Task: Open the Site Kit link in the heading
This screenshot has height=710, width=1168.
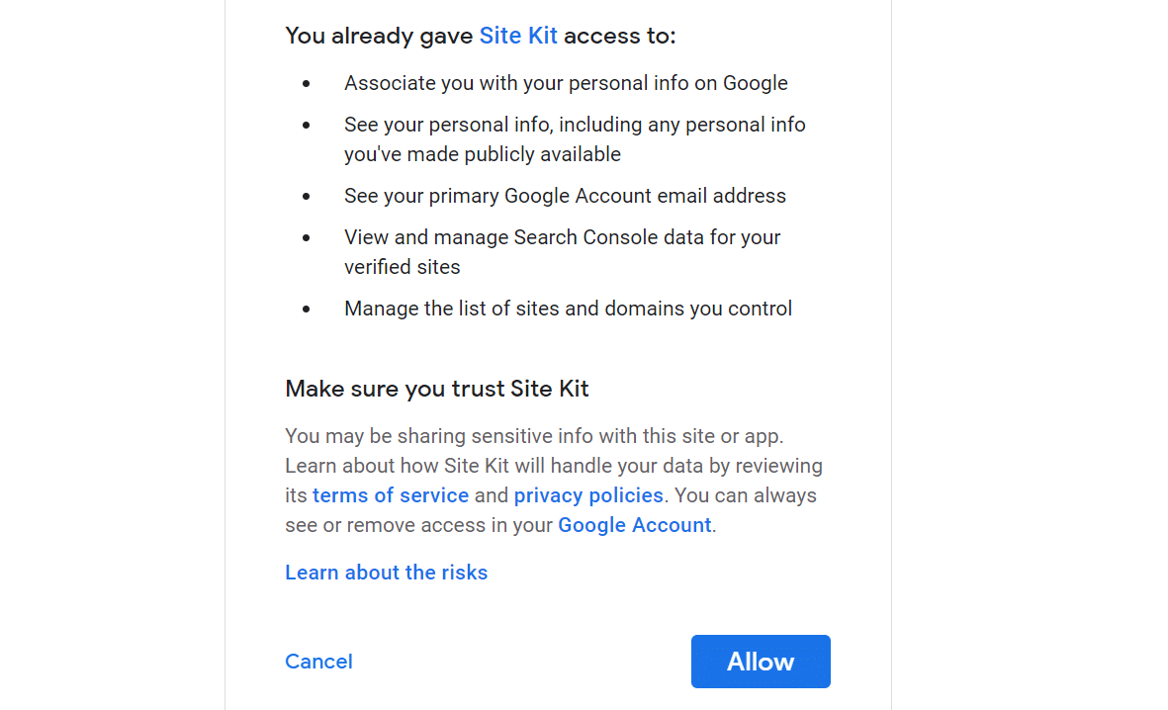Action: (x=518, y=36)
